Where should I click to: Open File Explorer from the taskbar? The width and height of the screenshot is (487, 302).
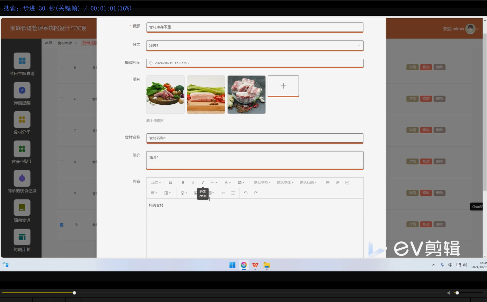[267, 265]
